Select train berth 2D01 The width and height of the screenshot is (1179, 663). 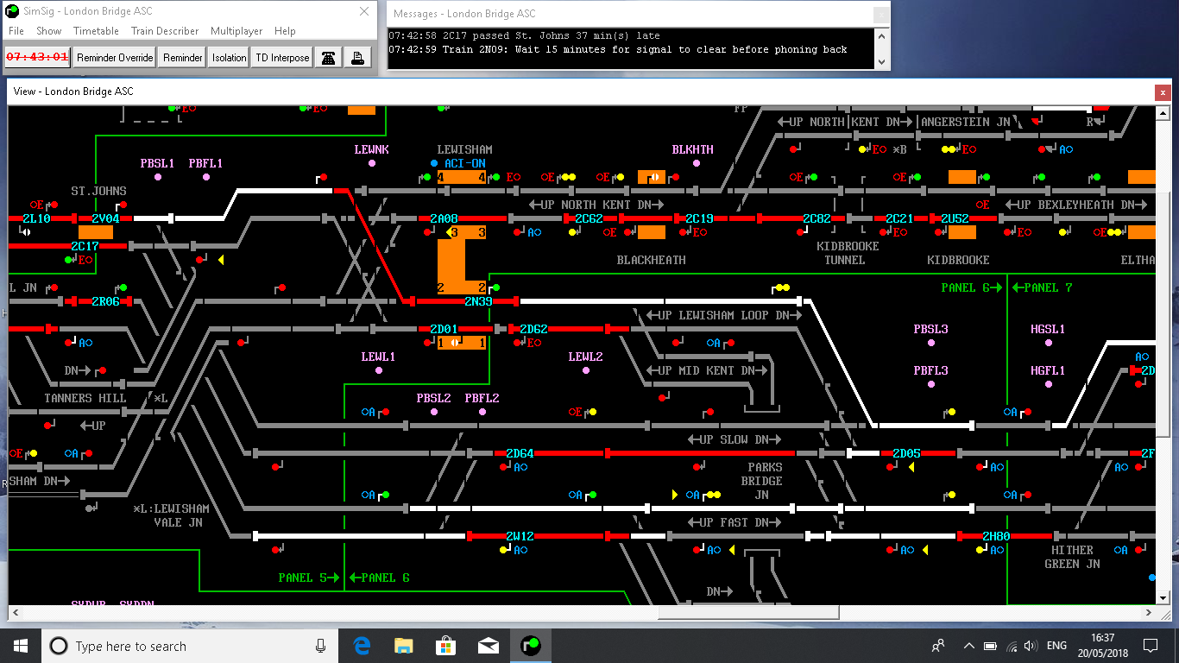tap(444, 329)
